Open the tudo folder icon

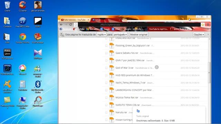tap(7, 38)
